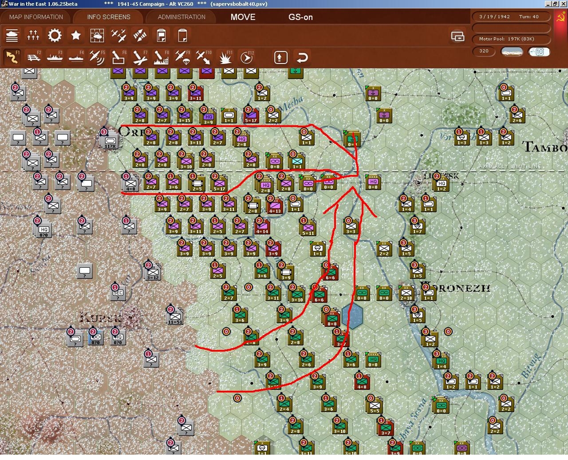
Task: Switch to the ADMINISTRATION tab
Action: 181,17
